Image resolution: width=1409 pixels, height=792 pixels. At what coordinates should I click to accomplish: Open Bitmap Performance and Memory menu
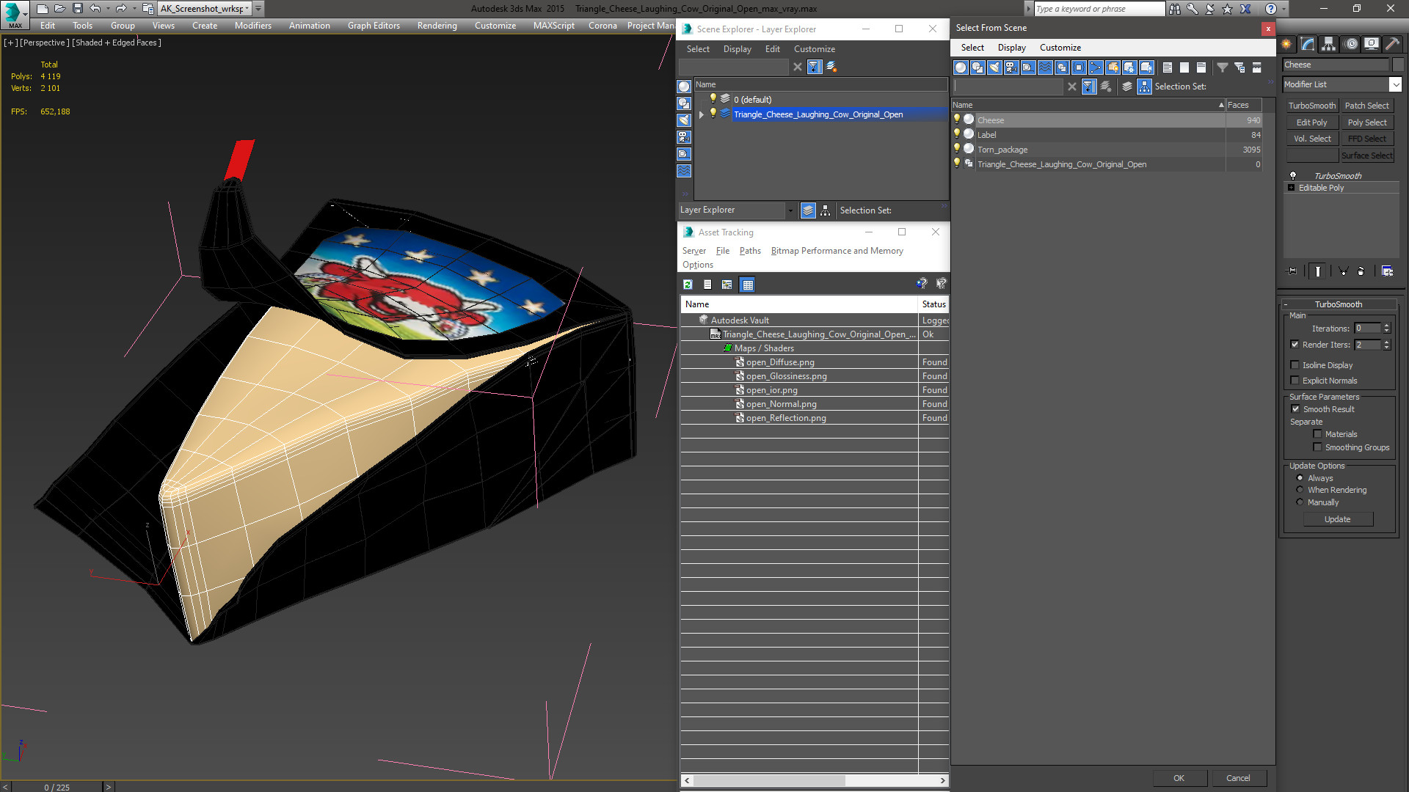837,251
